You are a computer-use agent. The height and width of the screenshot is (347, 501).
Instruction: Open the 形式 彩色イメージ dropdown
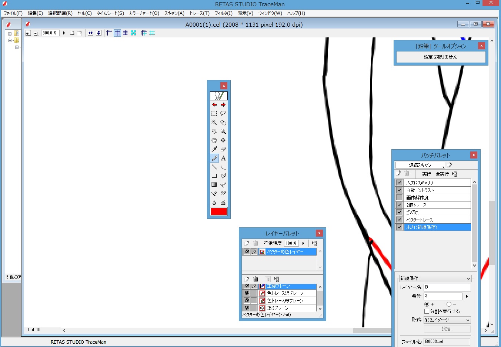447,320
